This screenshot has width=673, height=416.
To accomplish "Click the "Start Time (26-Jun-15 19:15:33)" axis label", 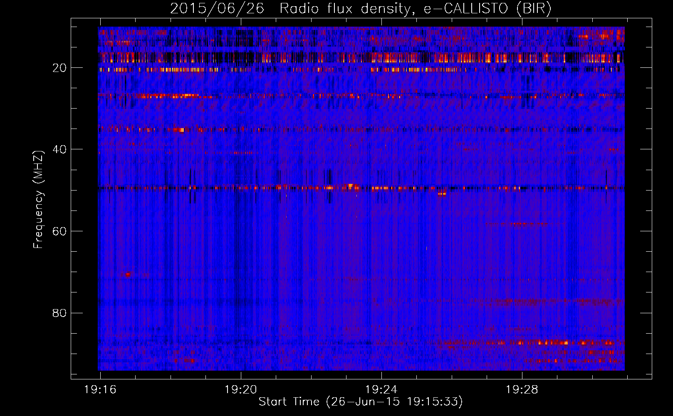I will (361, 402).
